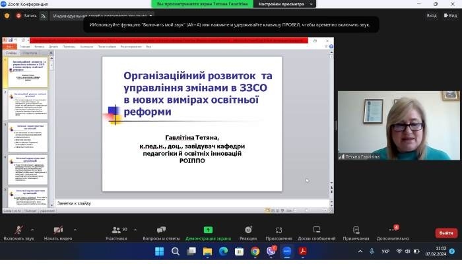The width and height of the screenshot is (462, 264).
Task: Open the Анимация ribbon tab
Action: [86, 47]
